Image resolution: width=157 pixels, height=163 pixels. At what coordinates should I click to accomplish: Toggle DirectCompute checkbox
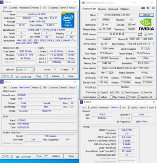click(123, 92)
